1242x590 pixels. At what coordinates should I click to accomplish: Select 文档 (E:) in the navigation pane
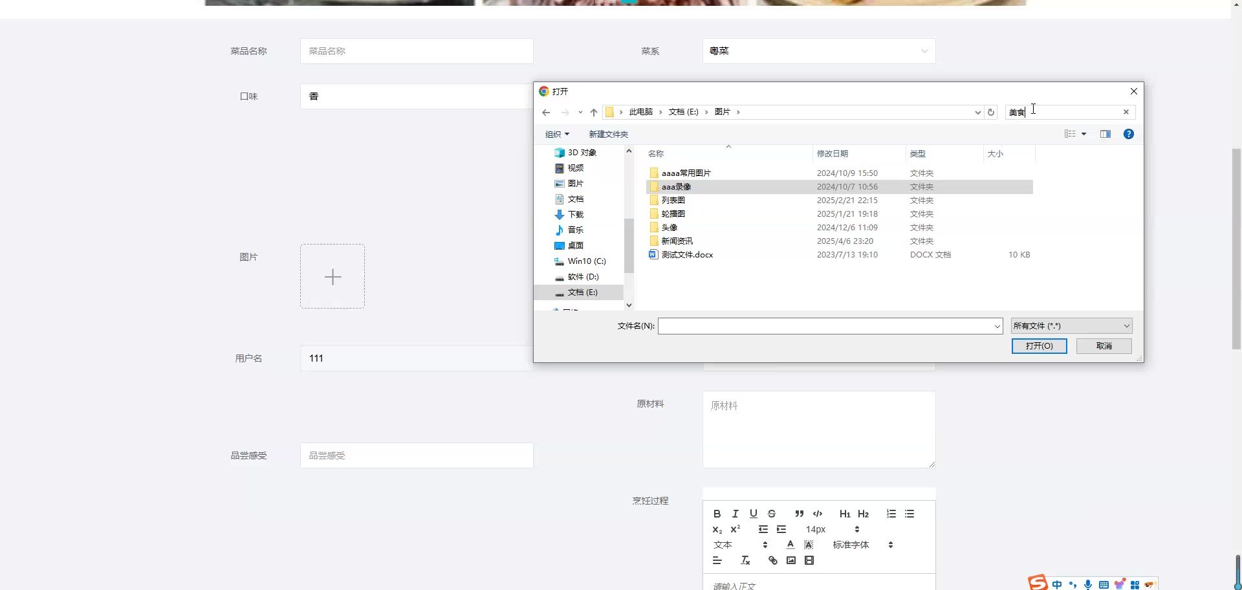point(582,292)
